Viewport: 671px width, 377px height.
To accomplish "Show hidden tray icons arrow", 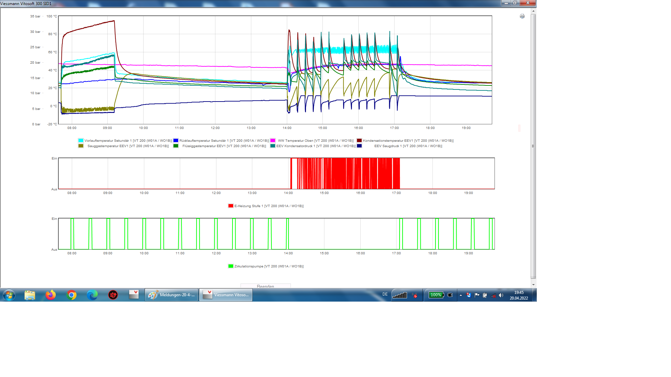I will (x=461, y=295).
